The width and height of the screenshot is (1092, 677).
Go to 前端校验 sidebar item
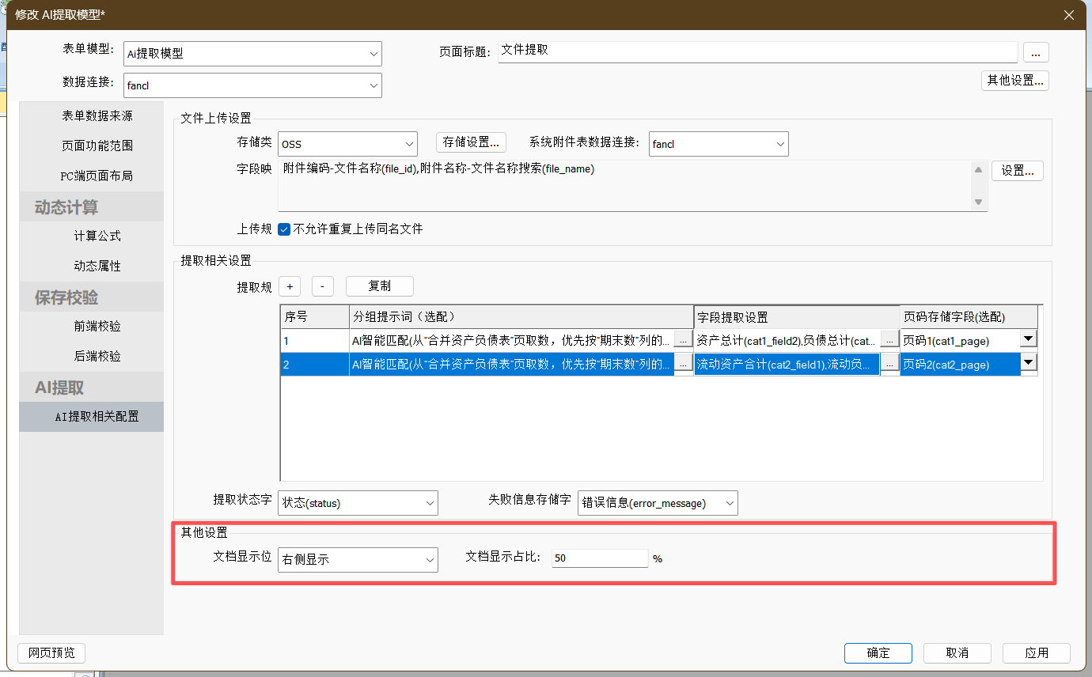pyautogui.click(x=97, y=326)
